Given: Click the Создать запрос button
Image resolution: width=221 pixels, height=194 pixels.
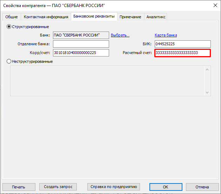Looking at the screenshot, I should (x=58, y=187).
